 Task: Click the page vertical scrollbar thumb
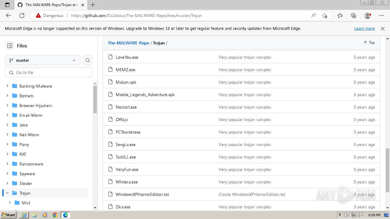(x=388, y=170)
